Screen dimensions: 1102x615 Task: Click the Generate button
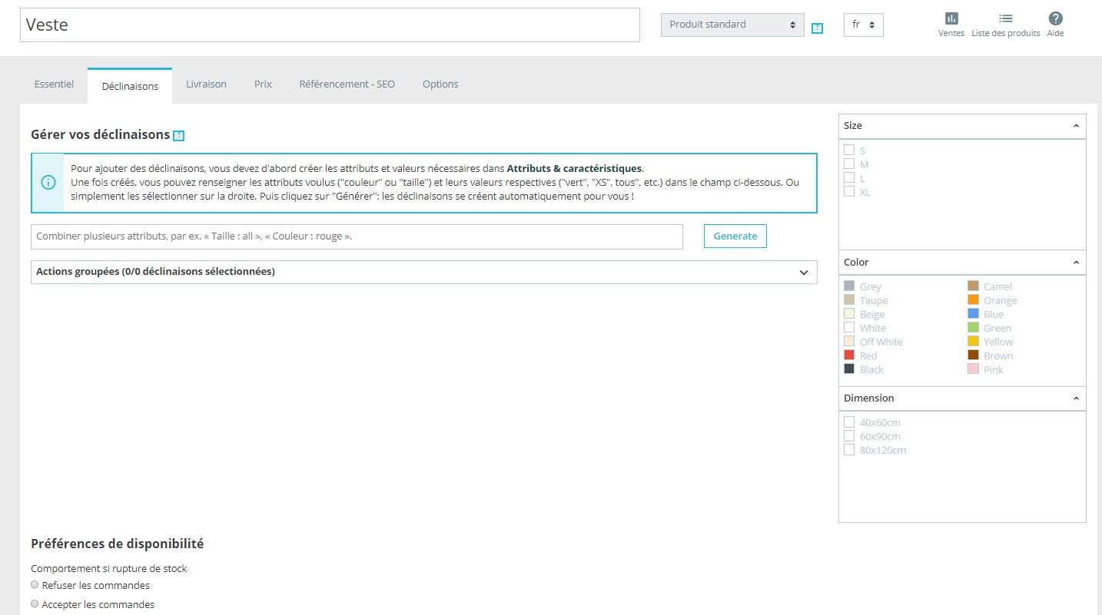(735, 236)
